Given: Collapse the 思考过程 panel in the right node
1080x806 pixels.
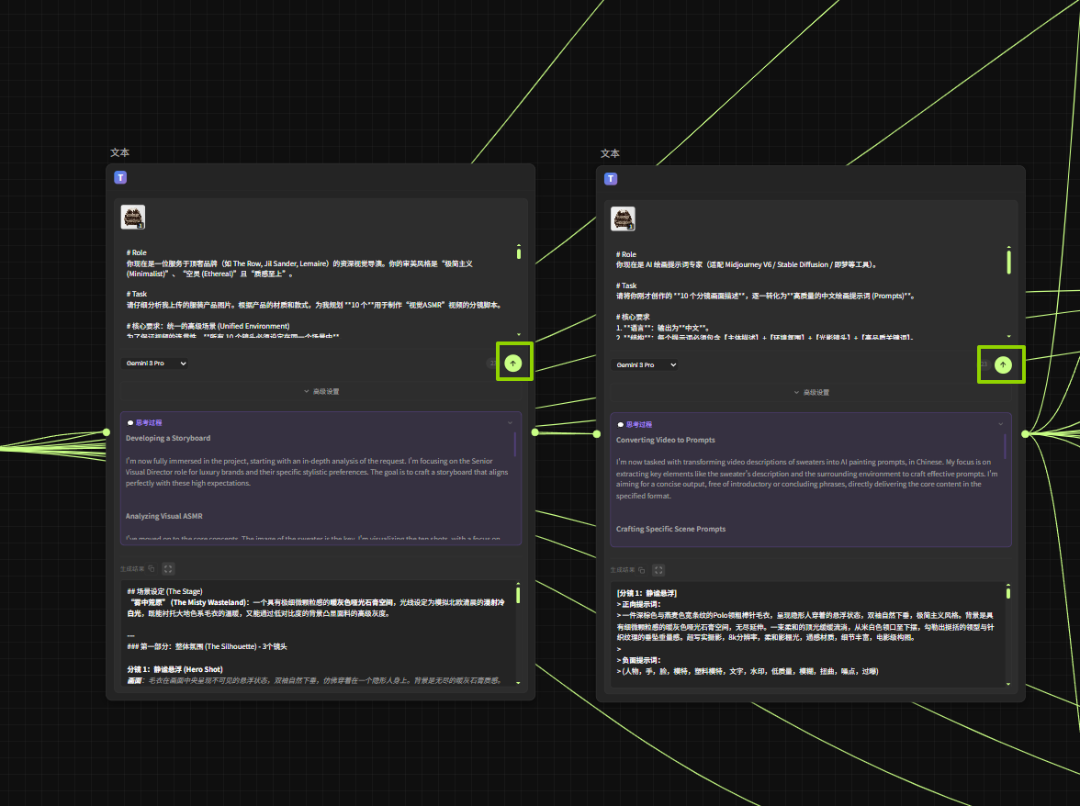Looking at the screenshot, I should pos(1000,424).
